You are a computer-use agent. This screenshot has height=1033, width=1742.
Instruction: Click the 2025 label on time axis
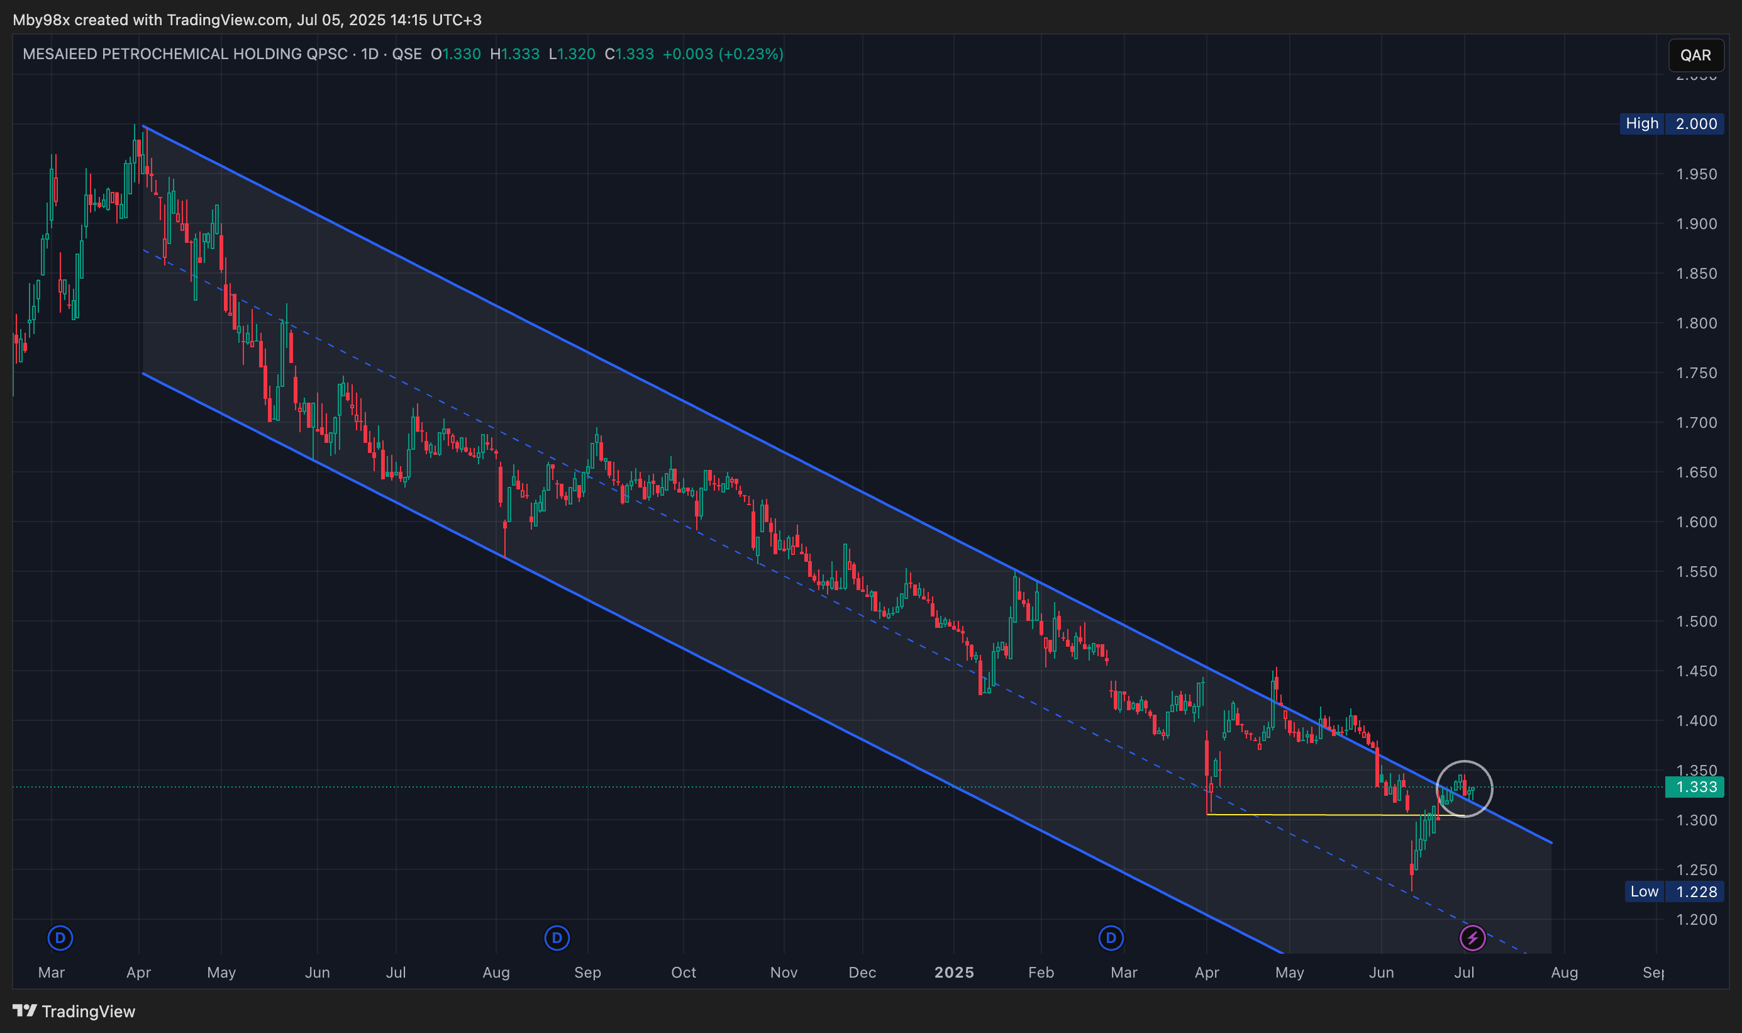pos(954,972)
